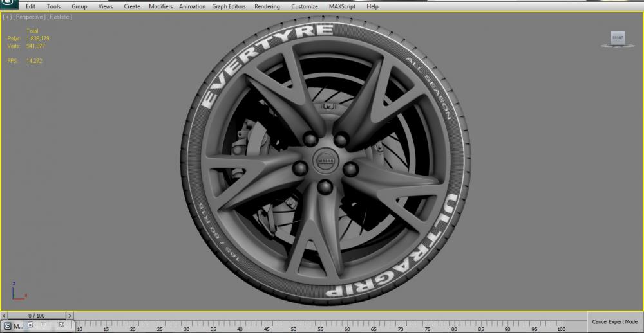Open the Group menu
Image resolution: width=644 pixels, height=333 pixels.
(79, 6)
